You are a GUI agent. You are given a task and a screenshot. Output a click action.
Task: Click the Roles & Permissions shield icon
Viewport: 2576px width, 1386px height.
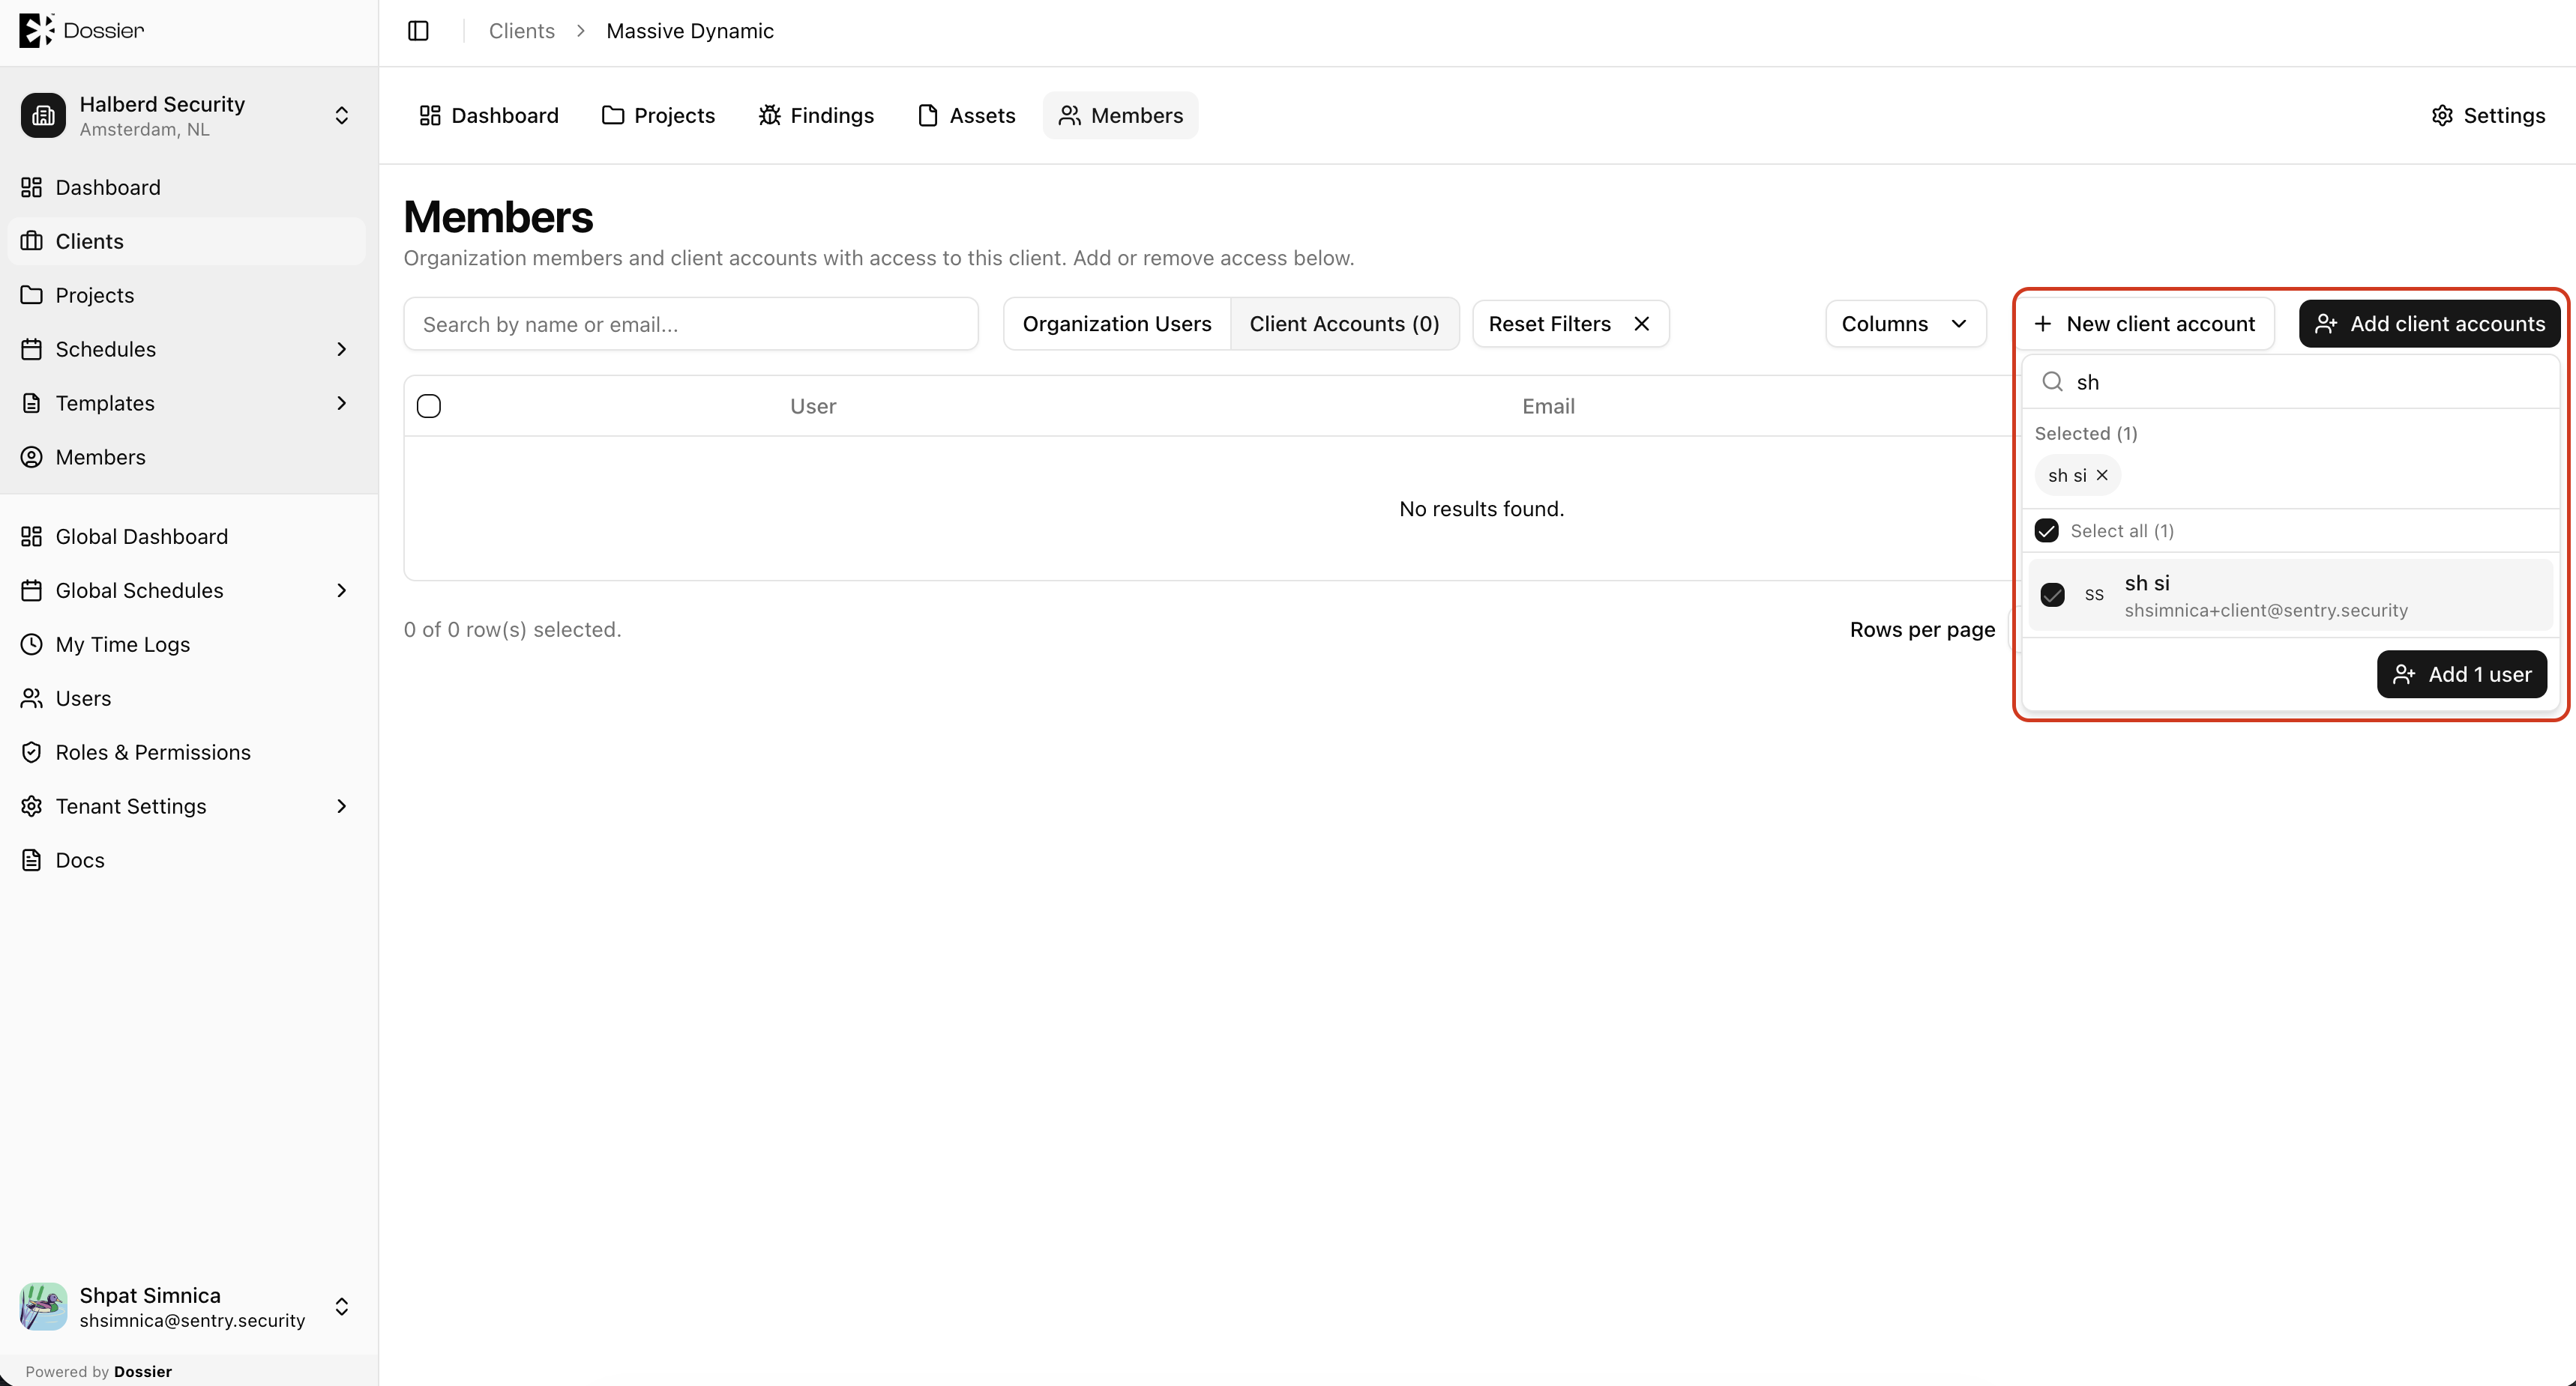(32, 752)
